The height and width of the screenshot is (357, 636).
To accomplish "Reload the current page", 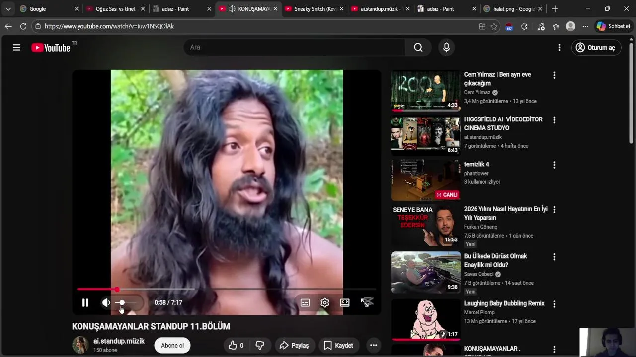I will click(23, 26).
